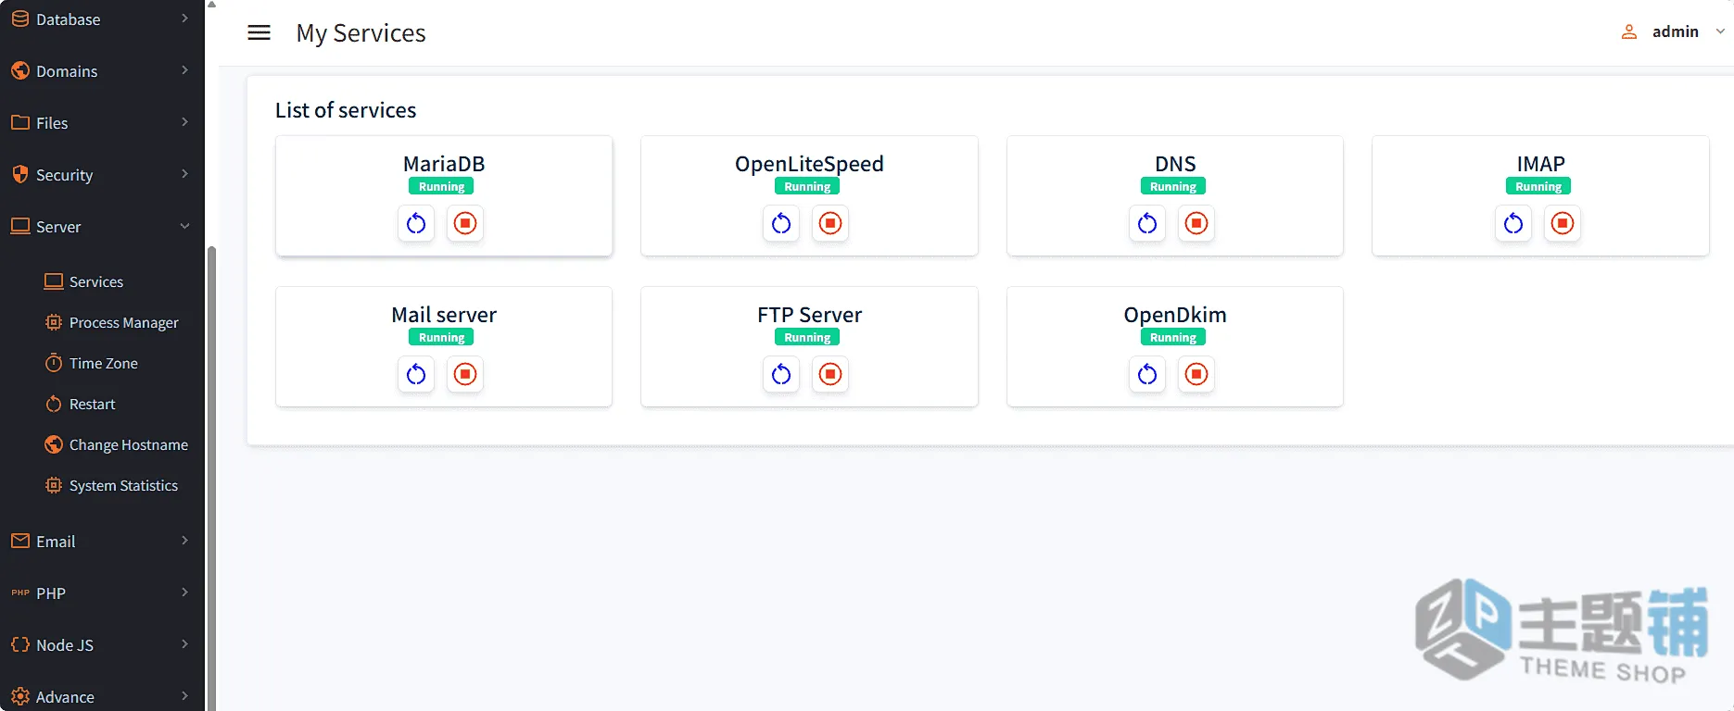Stop the IMAP service
The image size is (1734, 711).
click(1563, 223)
